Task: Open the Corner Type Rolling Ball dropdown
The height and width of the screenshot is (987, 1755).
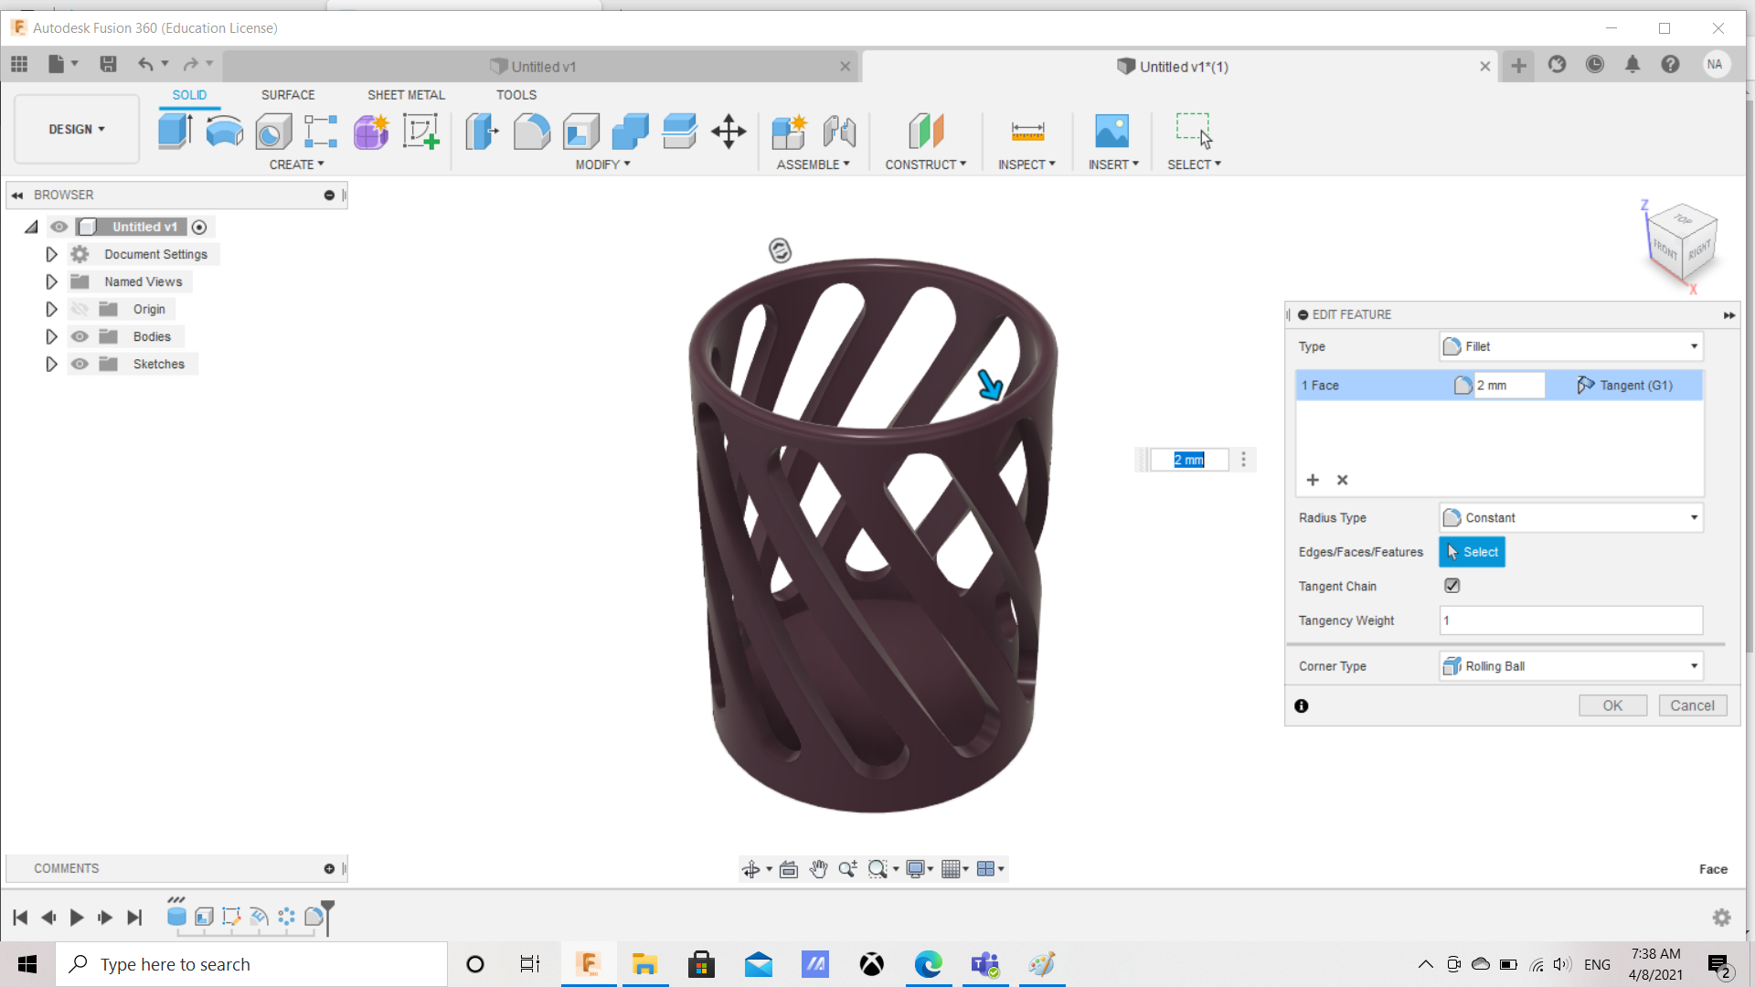Action: (1570, 666)
